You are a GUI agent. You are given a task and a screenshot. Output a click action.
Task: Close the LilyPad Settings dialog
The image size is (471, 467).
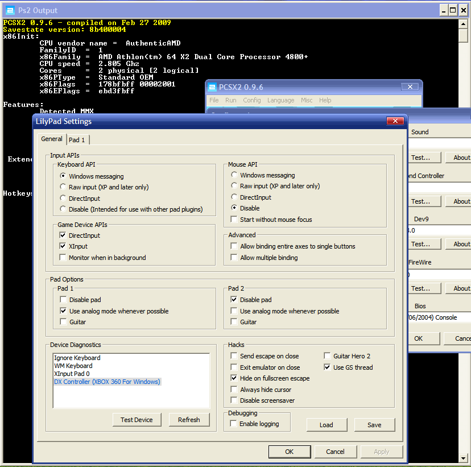tap(395, 121)
